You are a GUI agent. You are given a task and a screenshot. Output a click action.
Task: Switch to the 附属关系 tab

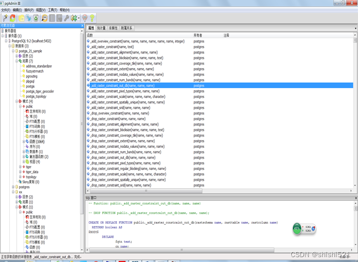pos(127,28)
